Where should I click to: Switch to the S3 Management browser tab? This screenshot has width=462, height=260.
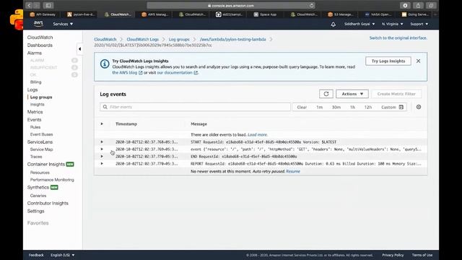click(x=341, y=14)
